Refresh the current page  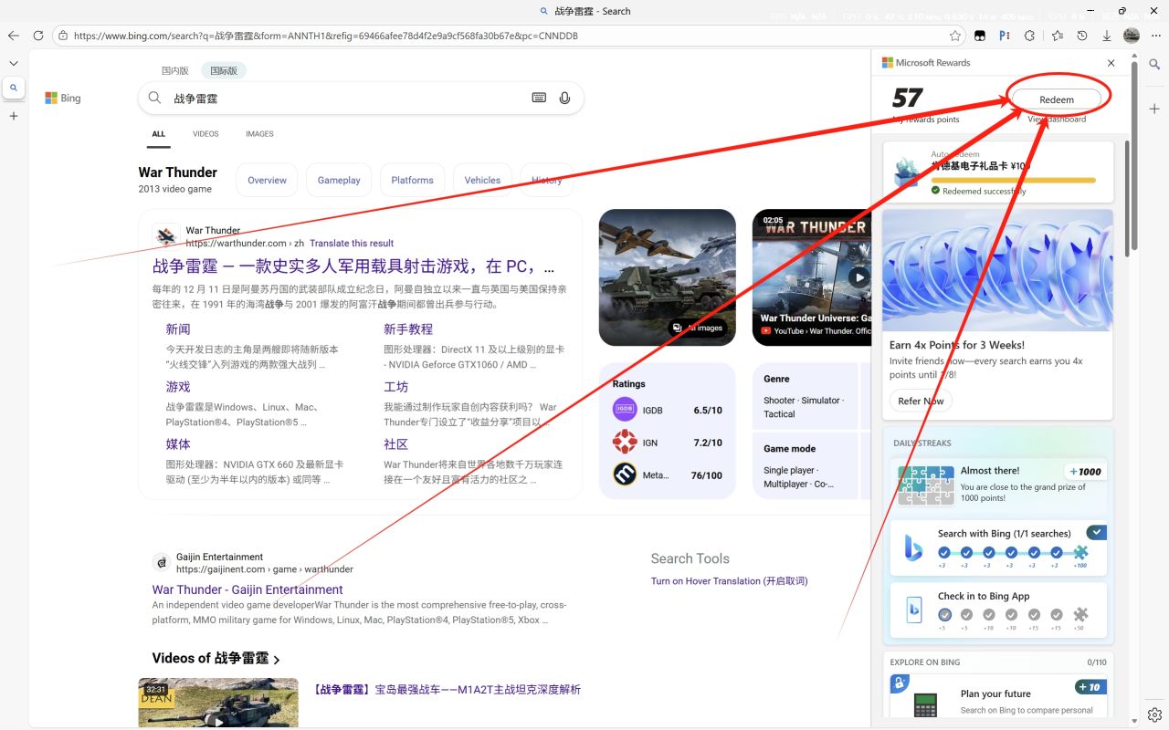click(38, 36)
